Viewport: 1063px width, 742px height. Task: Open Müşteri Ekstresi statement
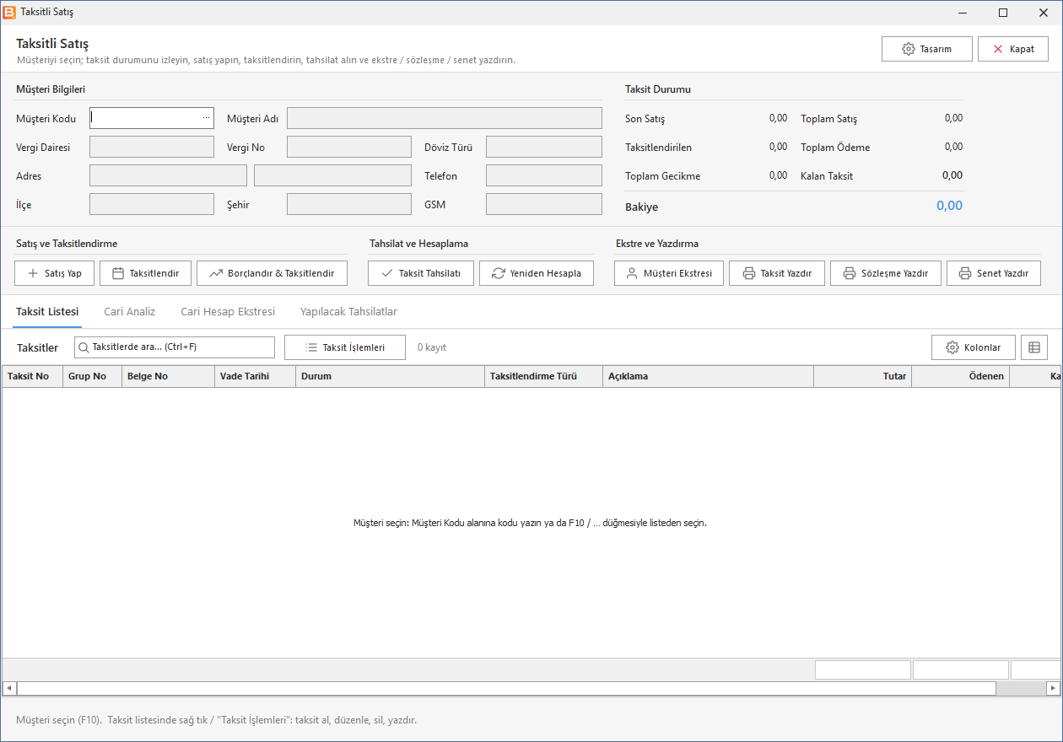coord(669,273)
